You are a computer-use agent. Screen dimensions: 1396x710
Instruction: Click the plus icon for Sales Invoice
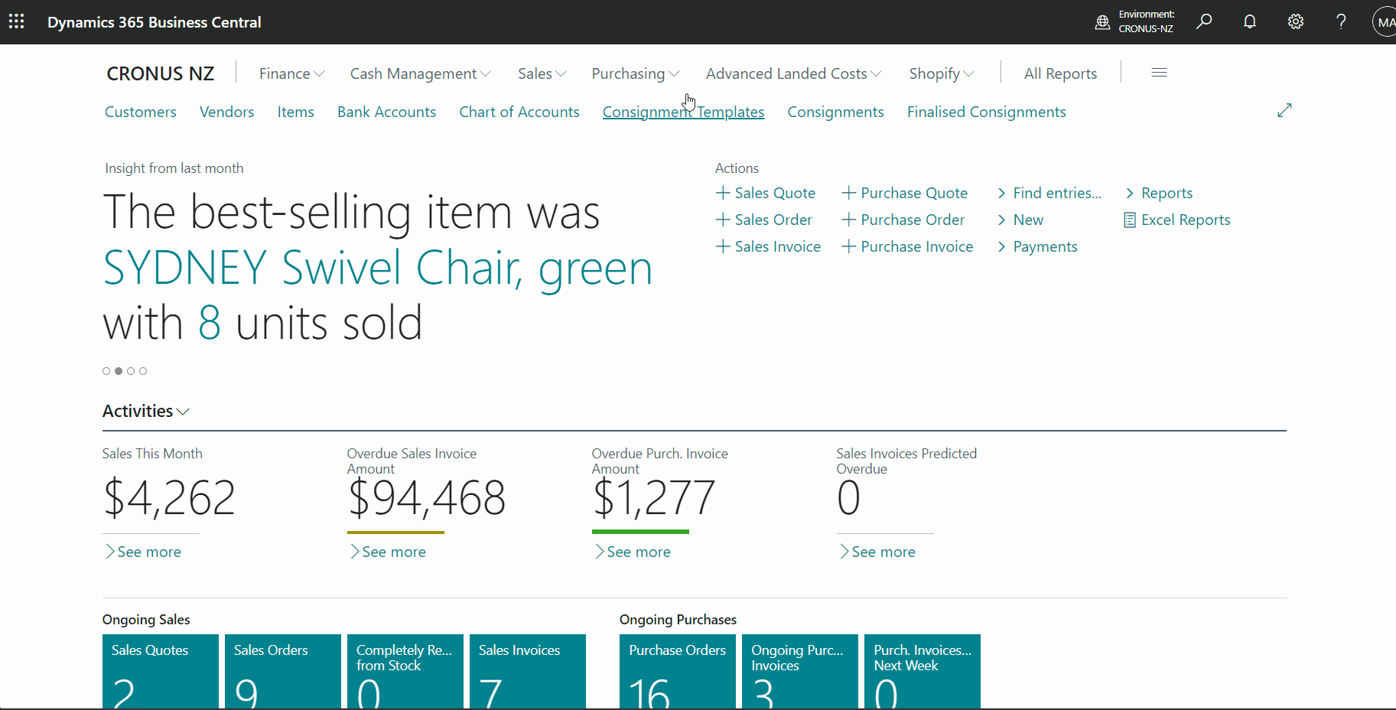[x=723, y=246]
